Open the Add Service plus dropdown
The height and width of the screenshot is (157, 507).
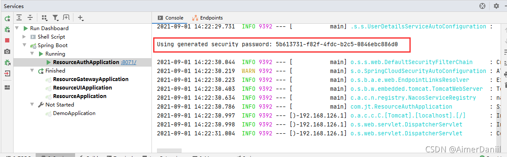tap(81, 18)
